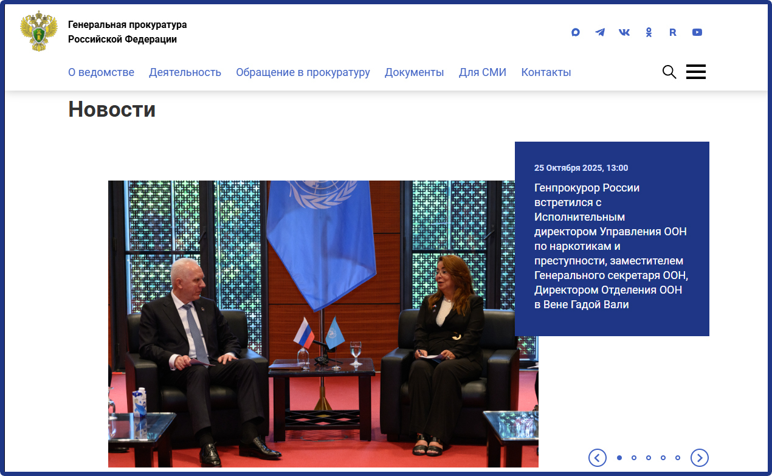Image resolution: width=772 pixels, height=476 pixels.
Task: Select the third carousel pagination dot
Action: point(648,458)
